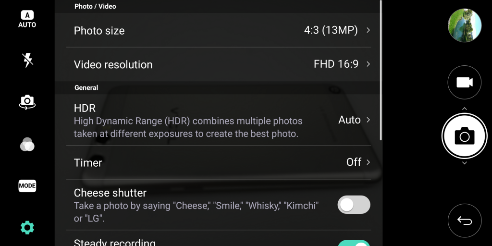Start video recording with camcorder button

[x=464, y=83]
